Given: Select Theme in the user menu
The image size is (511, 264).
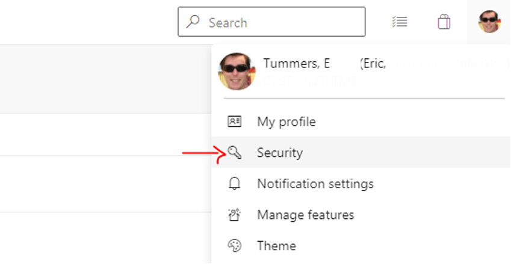Looking at the screenshot, I should [276, 245].
